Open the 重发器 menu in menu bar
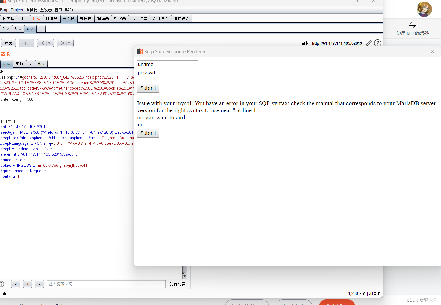Viewport: 441px width, 305px height. click(x=46, y=10)
